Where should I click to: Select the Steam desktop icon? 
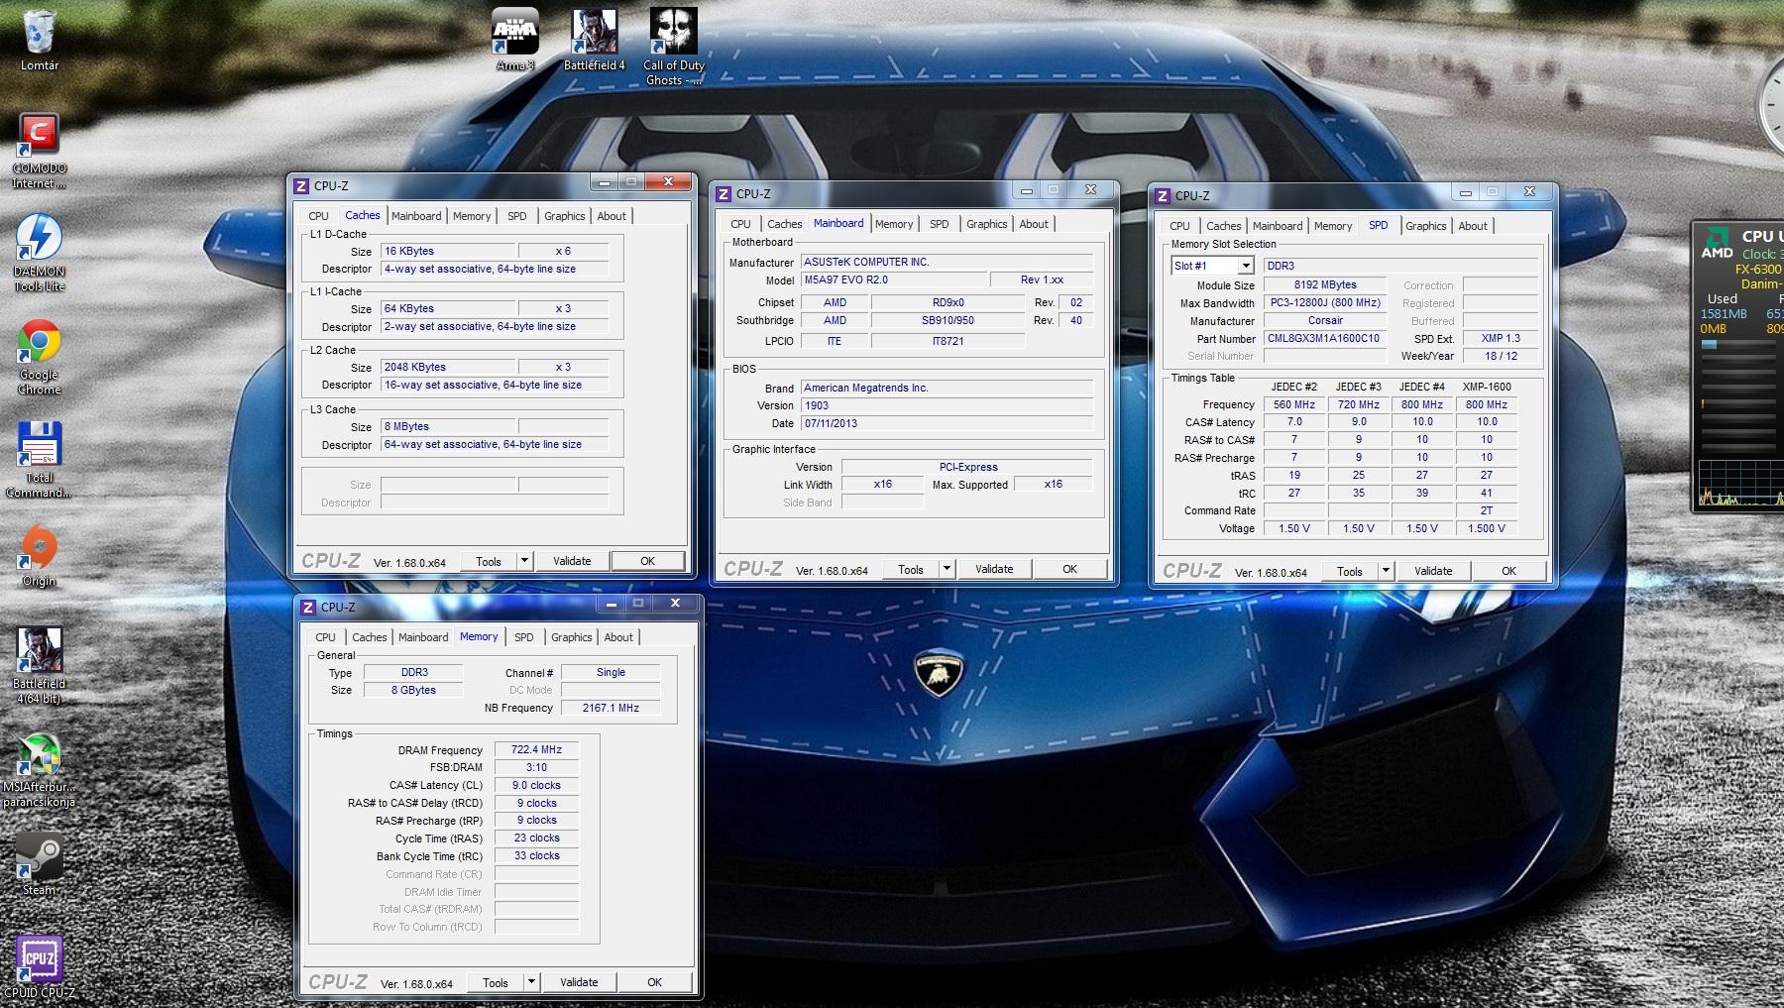coord(40,863)
